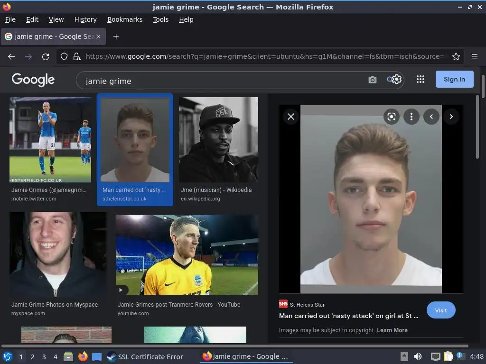486x364 pixels.
Task: Click the Google search magnifier icon
Action: point(389,80)
